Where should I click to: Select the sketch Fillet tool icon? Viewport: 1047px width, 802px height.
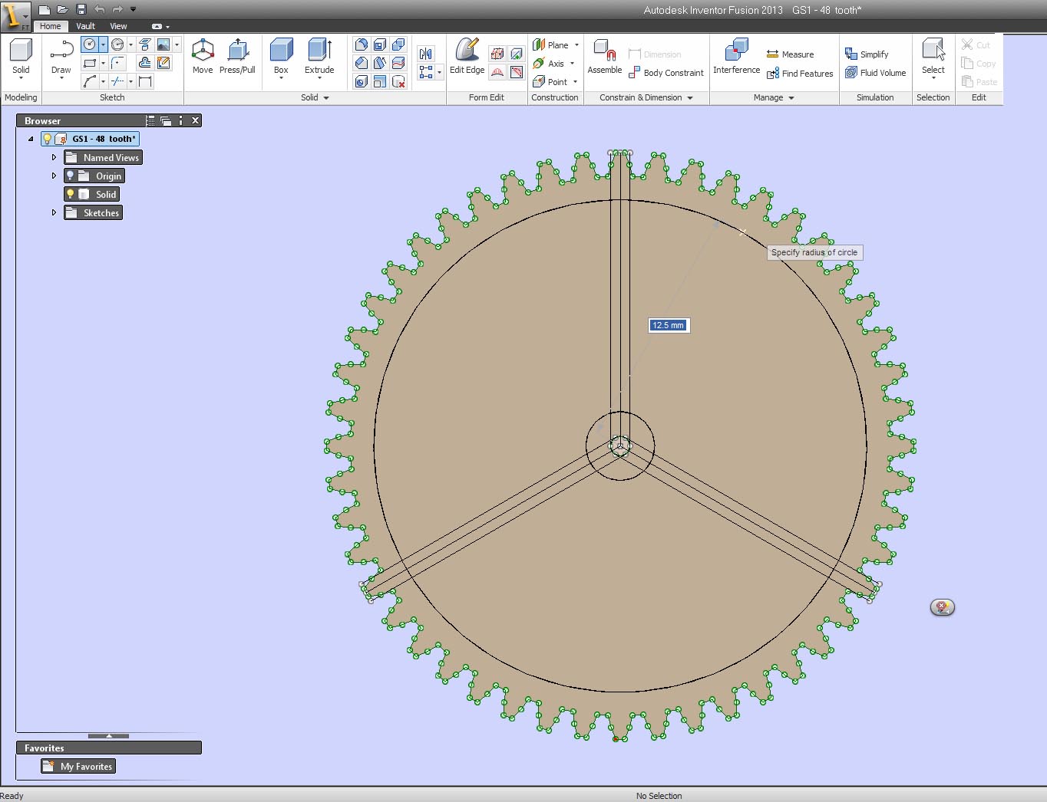tap(117, 63)
